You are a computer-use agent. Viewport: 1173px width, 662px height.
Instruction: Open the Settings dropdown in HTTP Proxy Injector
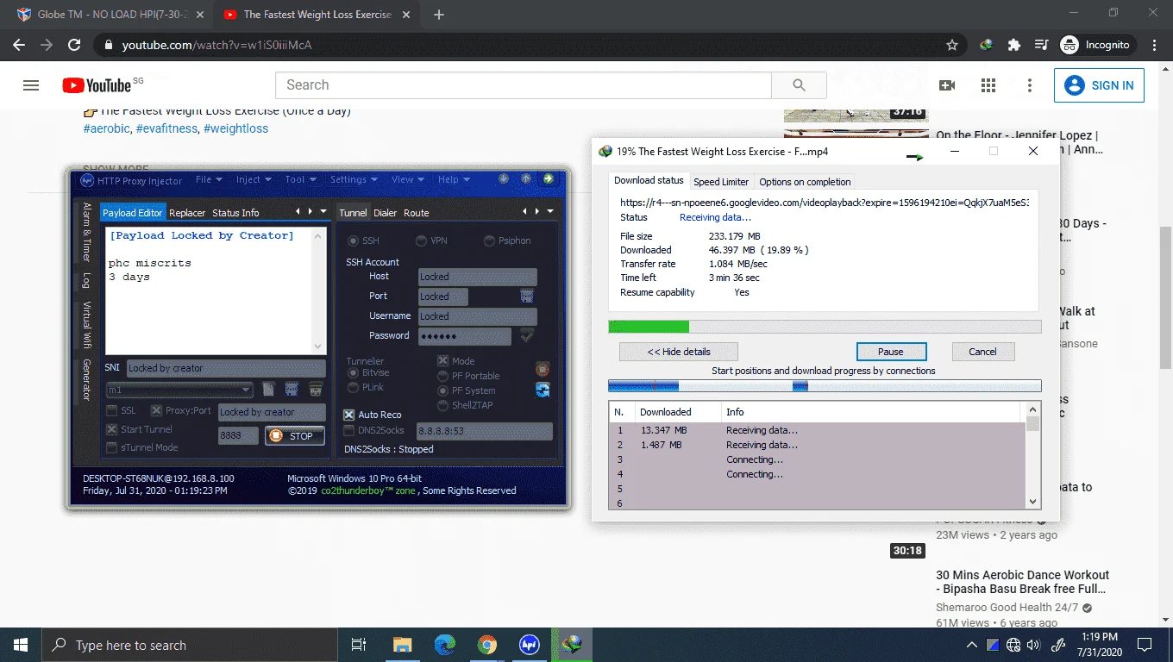[354, 179]
